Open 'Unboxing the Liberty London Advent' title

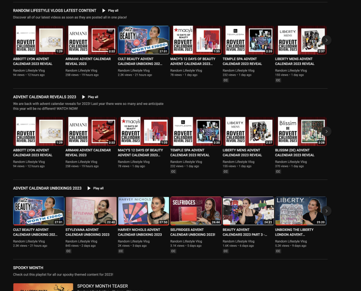click(x=294, y=232)
